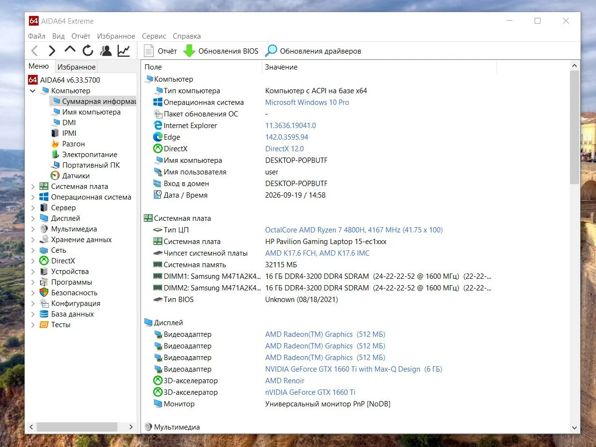Image resolution: width=596 pixels, height=447 pixels.
Task: Expand the Программы tree node
Action: [33, 282]
